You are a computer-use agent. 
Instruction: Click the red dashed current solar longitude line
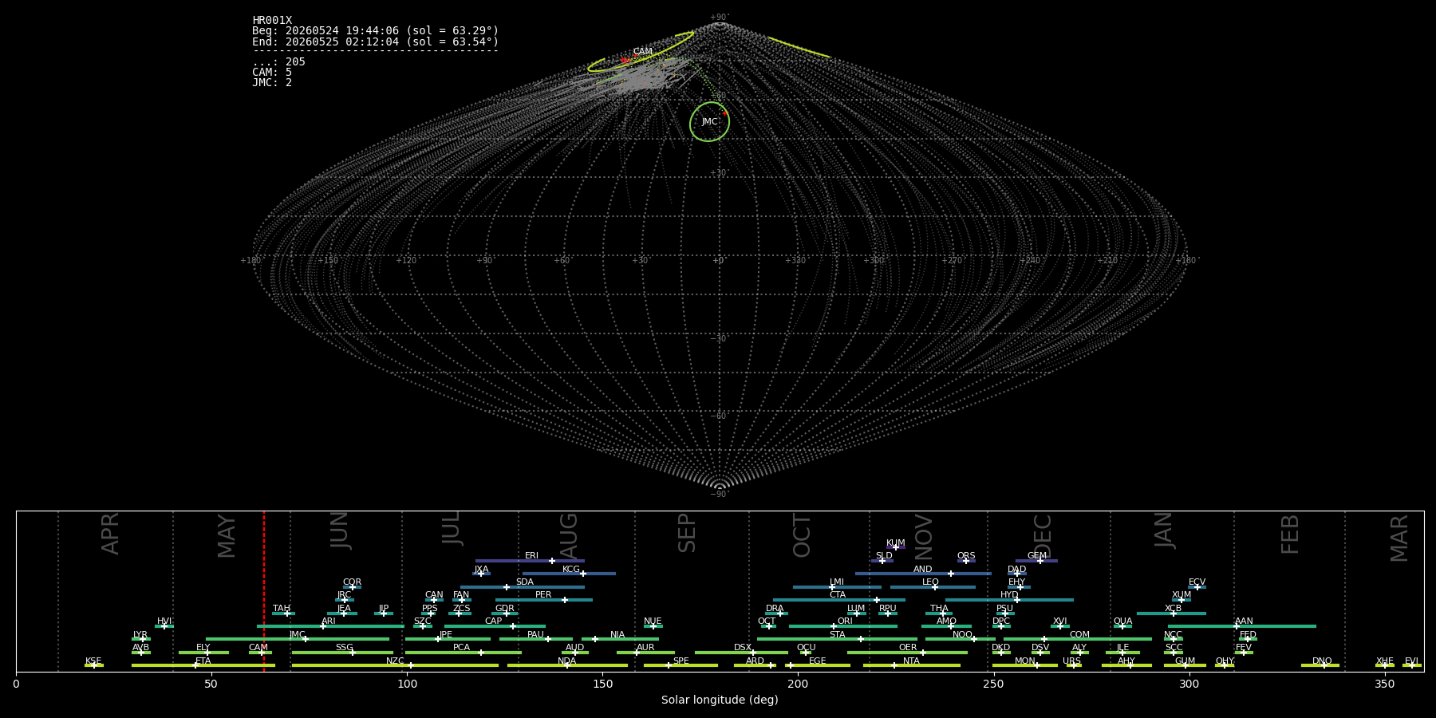click(264, 590)
